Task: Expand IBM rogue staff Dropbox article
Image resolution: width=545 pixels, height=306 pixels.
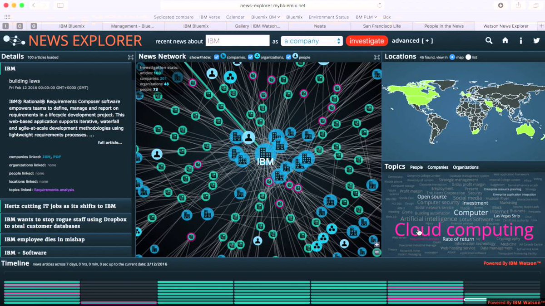Action: click(x=66, y=222)
